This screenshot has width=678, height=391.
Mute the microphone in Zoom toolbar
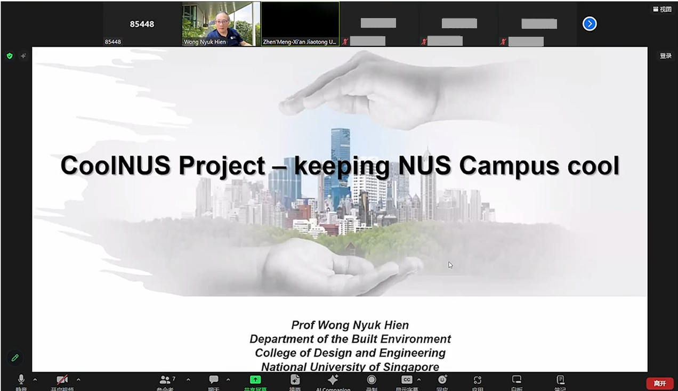click(x=21, y=381)
